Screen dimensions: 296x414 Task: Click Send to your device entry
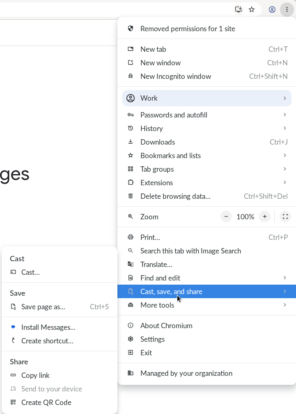click(60, 389)
